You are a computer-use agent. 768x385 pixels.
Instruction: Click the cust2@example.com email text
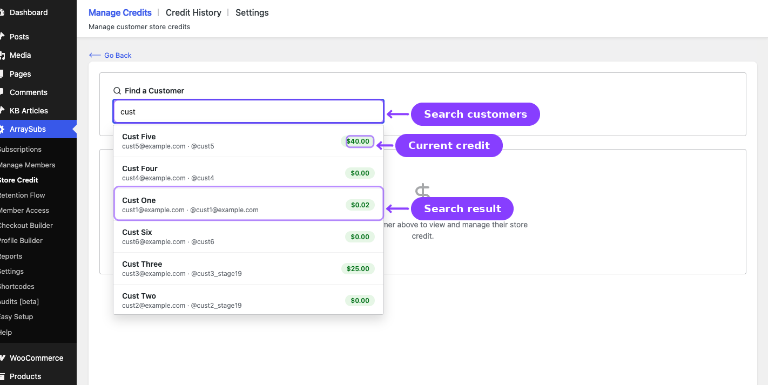coord(154,306)
